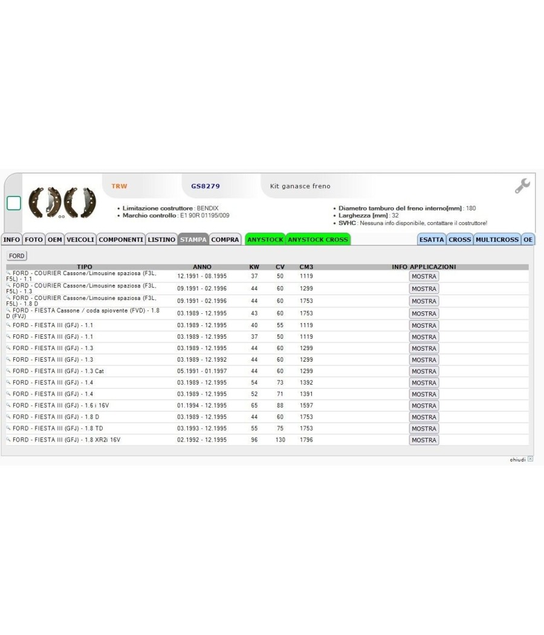Click MOSTRA for COURIER 1.8 D row
The image size is (544, 635).
(424, 301)
